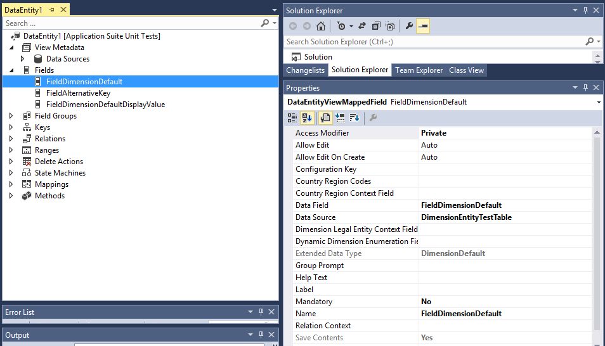Click the Properties grid scrollbar up arrow

point(597,132)
